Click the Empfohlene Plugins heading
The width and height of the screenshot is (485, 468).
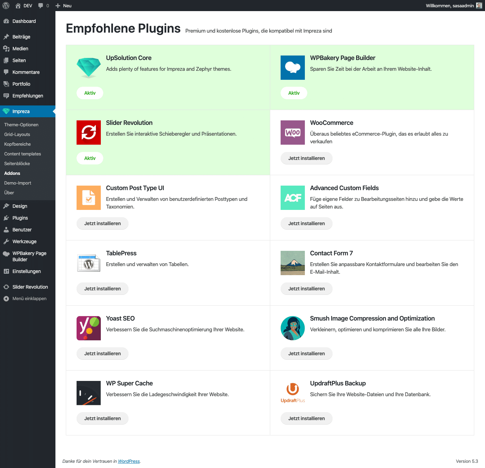[123, 28]
